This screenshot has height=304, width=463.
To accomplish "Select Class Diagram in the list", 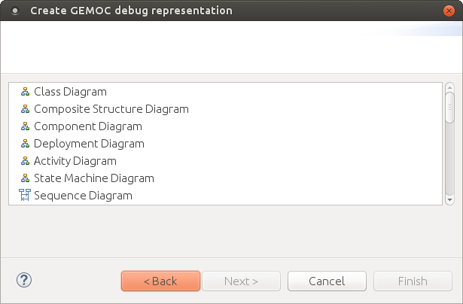I will (x=70, y=92).
